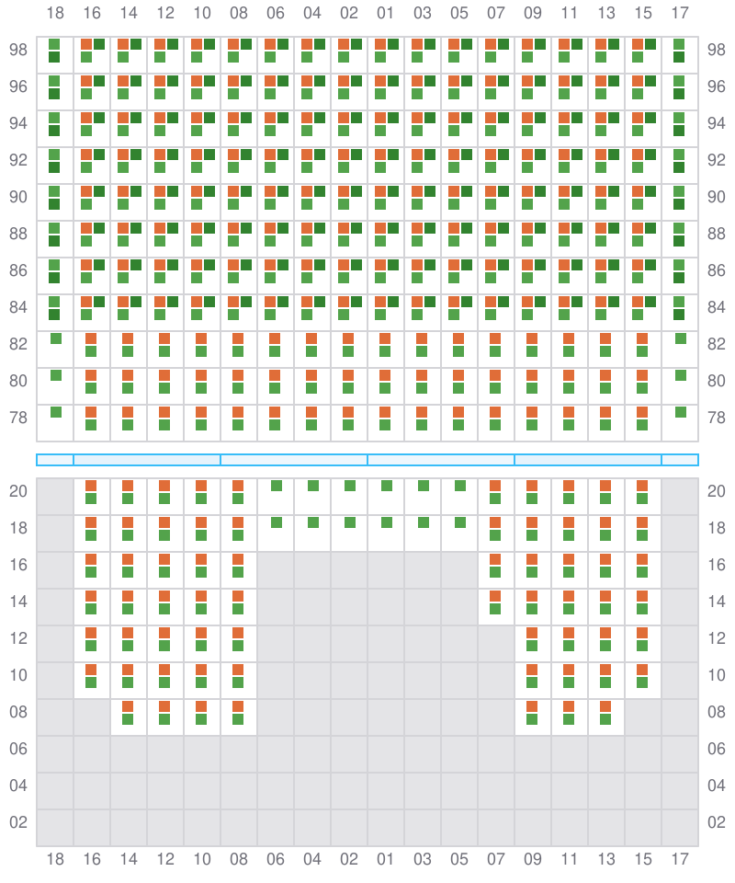Viewport: 735px width, 883px height.
Task: Select dark green square in row 84, column 17
Action: tap(679, 315)
